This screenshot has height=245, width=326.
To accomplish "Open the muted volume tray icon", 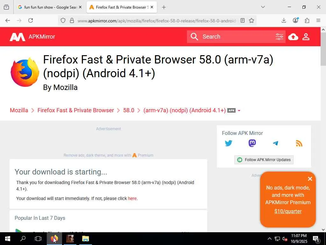I will pos(285,239).
